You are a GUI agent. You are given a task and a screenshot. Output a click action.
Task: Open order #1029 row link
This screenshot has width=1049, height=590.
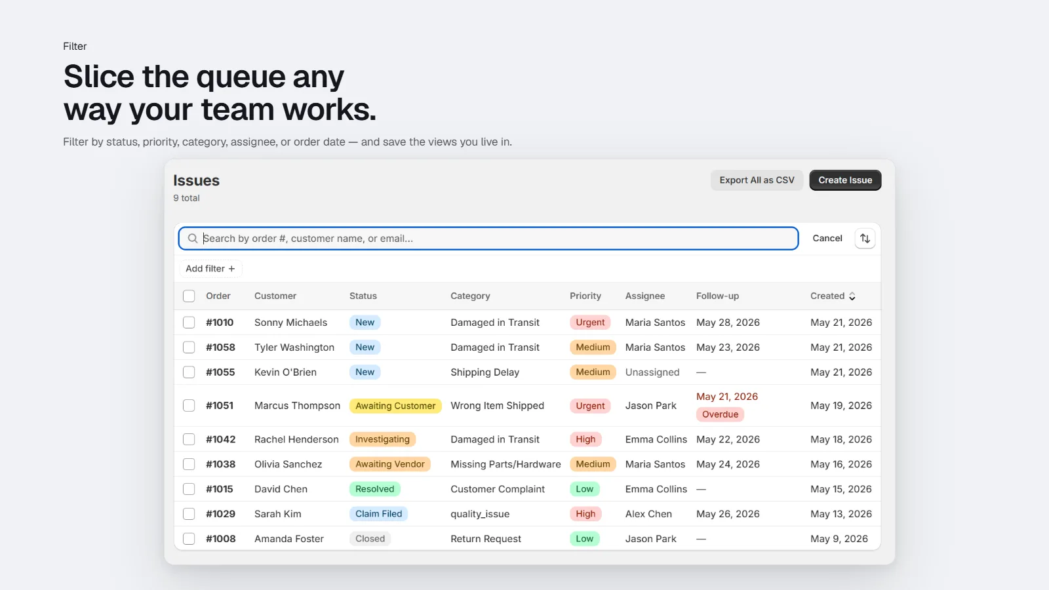click(x=220, y=514)
